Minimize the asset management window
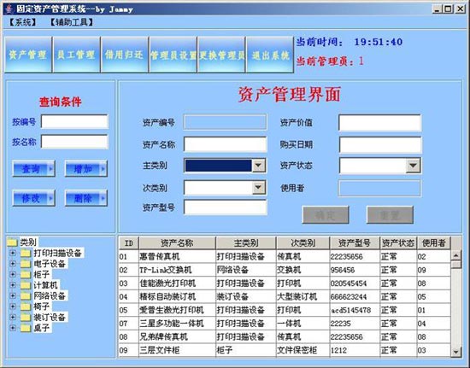Viewport: 470px width, 368px height. 438,9
